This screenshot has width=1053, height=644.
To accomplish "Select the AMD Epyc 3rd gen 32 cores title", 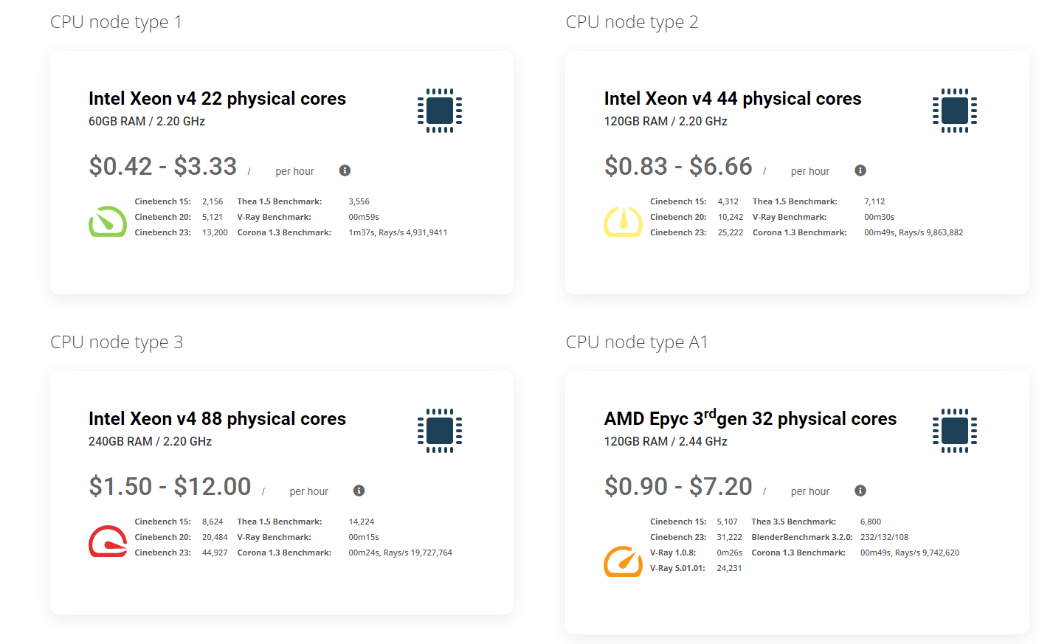I will (x=750, y=418).
